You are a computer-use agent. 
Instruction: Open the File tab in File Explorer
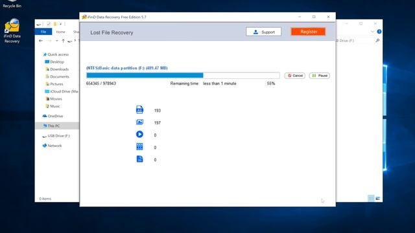pyautogui.click(x=43, y=32)
